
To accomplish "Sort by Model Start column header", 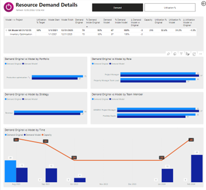I will [54, 20].
